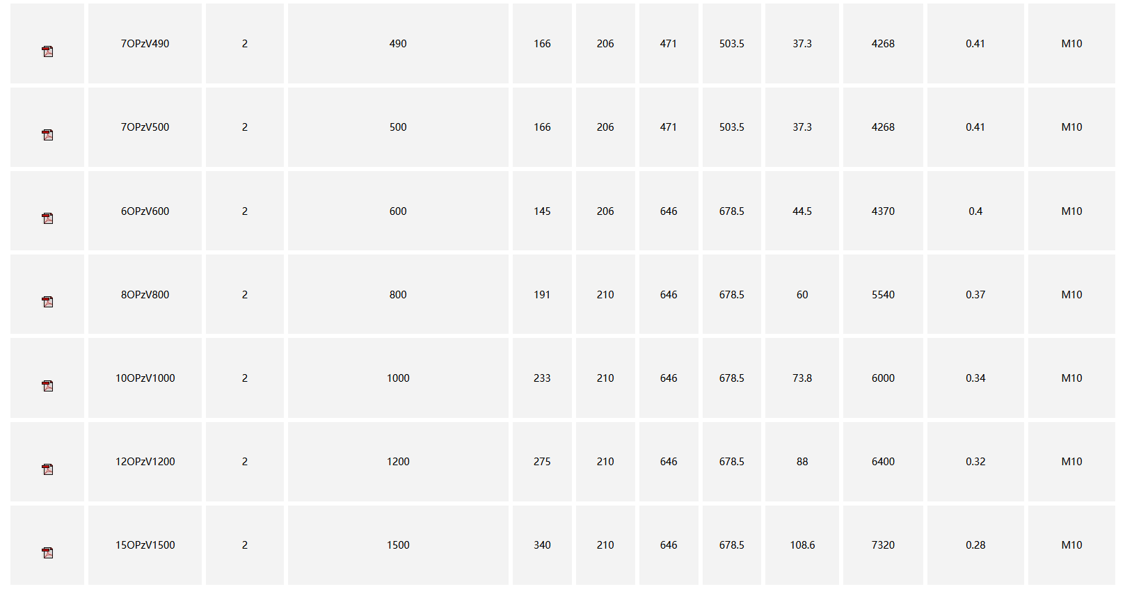Screen dimensions: 1125x589
Task: Open the PDF icon for 7OPzV490
Action: [47, 51]
